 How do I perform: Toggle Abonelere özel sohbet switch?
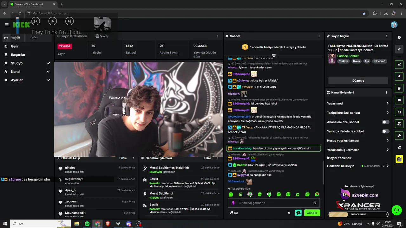tap(385, 122)
